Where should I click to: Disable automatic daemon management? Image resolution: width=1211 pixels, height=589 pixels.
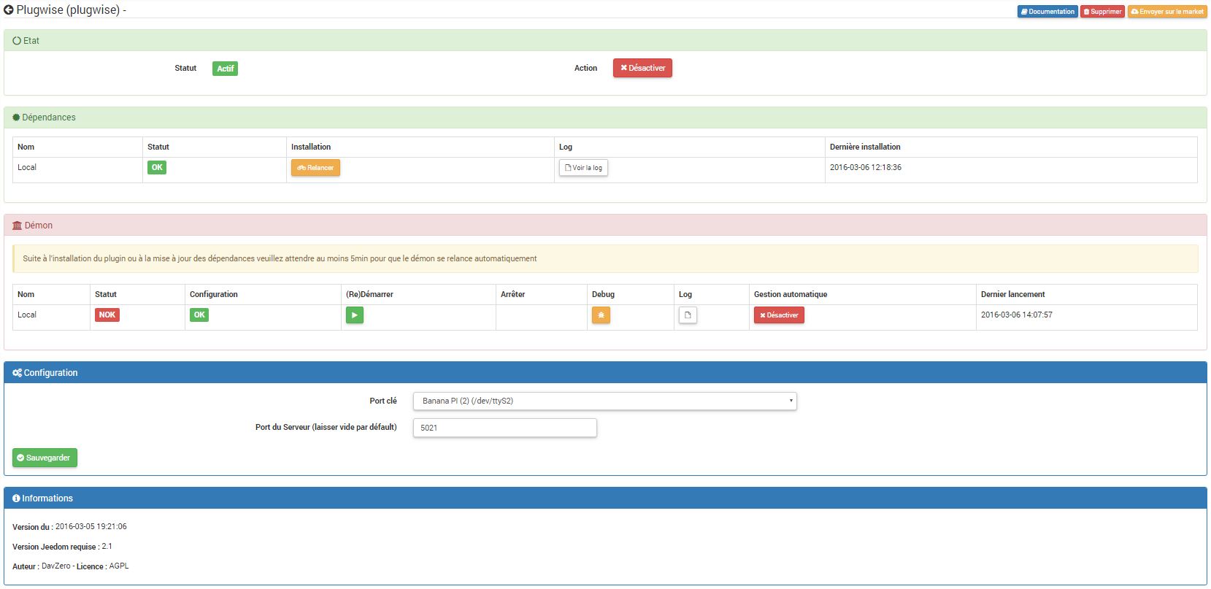779,315
